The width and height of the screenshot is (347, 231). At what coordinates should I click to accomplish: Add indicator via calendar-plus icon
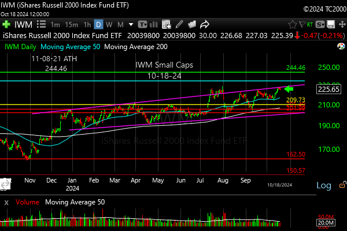pyautogui.click(x=166, y=24)
